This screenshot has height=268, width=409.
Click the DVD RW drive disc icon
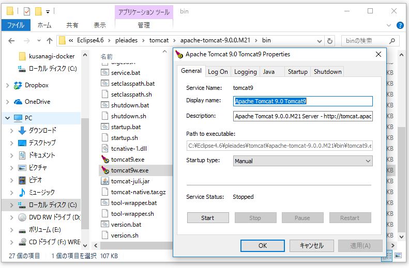click(22, 217)
